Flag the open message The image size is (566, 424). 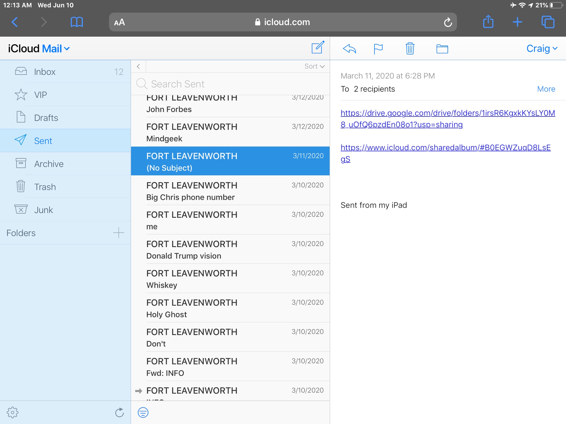point(378,49)
